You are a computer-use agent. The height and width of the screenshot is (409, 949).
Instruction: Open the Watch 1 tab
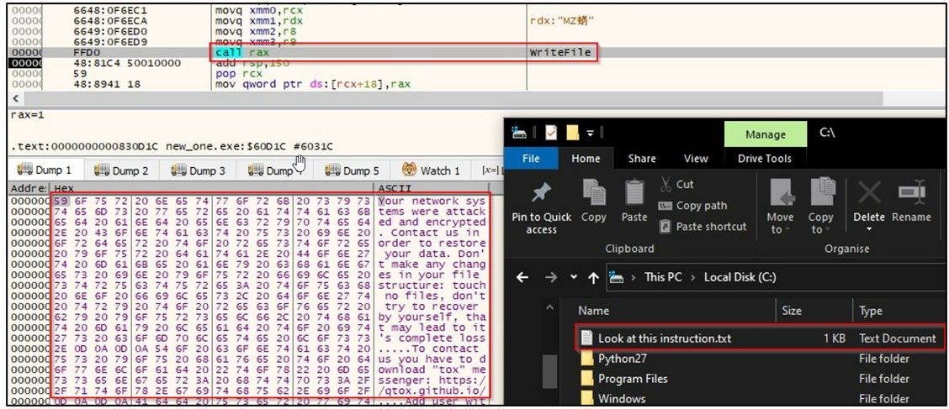pyautogui.click(x=431, y=170)
